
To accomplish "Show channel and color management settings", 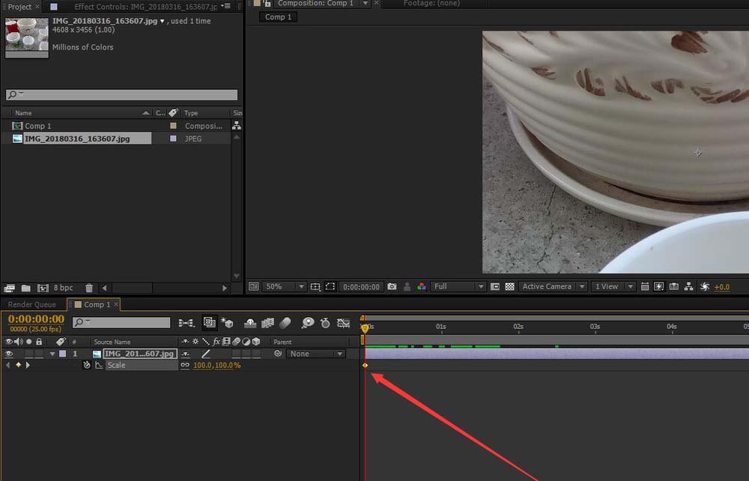I will click(x=422, y=287).
